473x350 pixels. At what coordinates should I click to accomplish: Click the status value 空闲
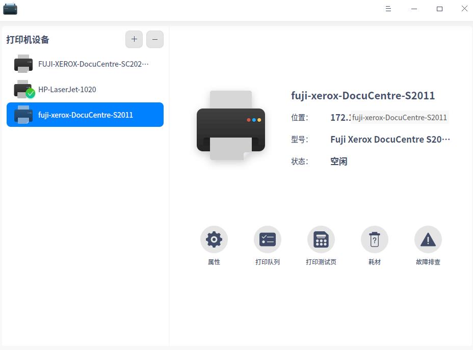click(x=339, y=161)
